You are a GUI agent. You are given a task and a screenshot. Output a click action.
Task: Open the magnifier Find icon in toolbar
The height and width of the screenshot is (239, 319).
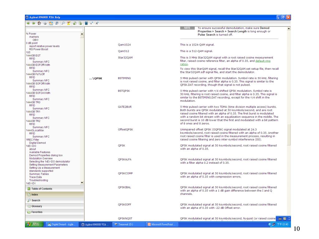(x=63, y=23)
